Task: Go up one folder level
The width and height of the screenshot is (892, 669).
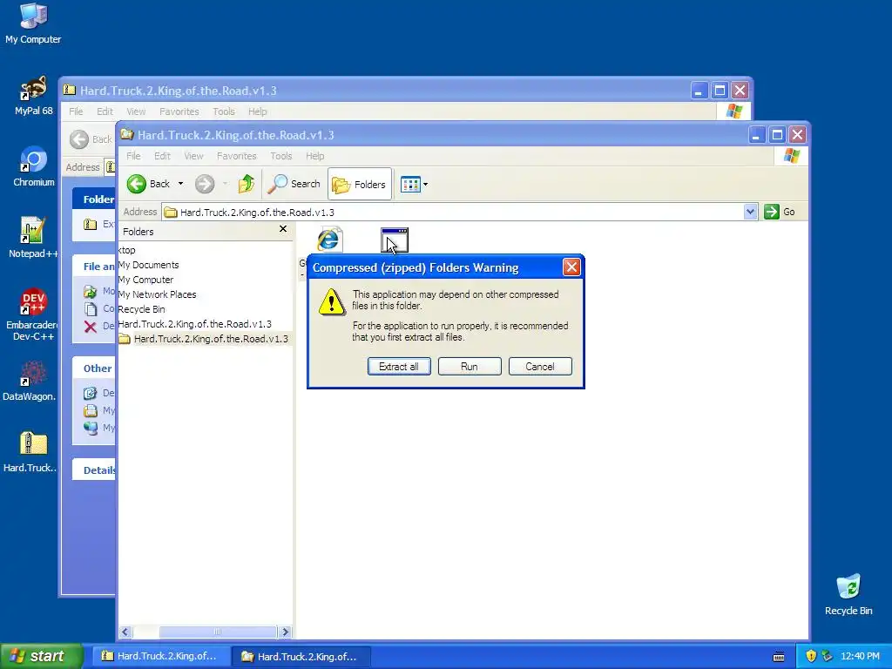Action: point(247,184)
